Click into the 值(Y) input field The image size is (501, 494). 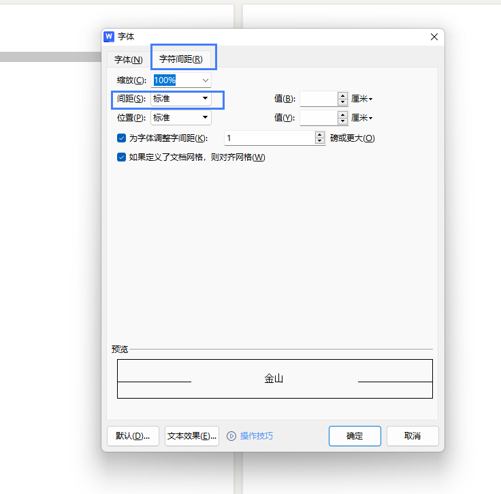click(319, 118)
